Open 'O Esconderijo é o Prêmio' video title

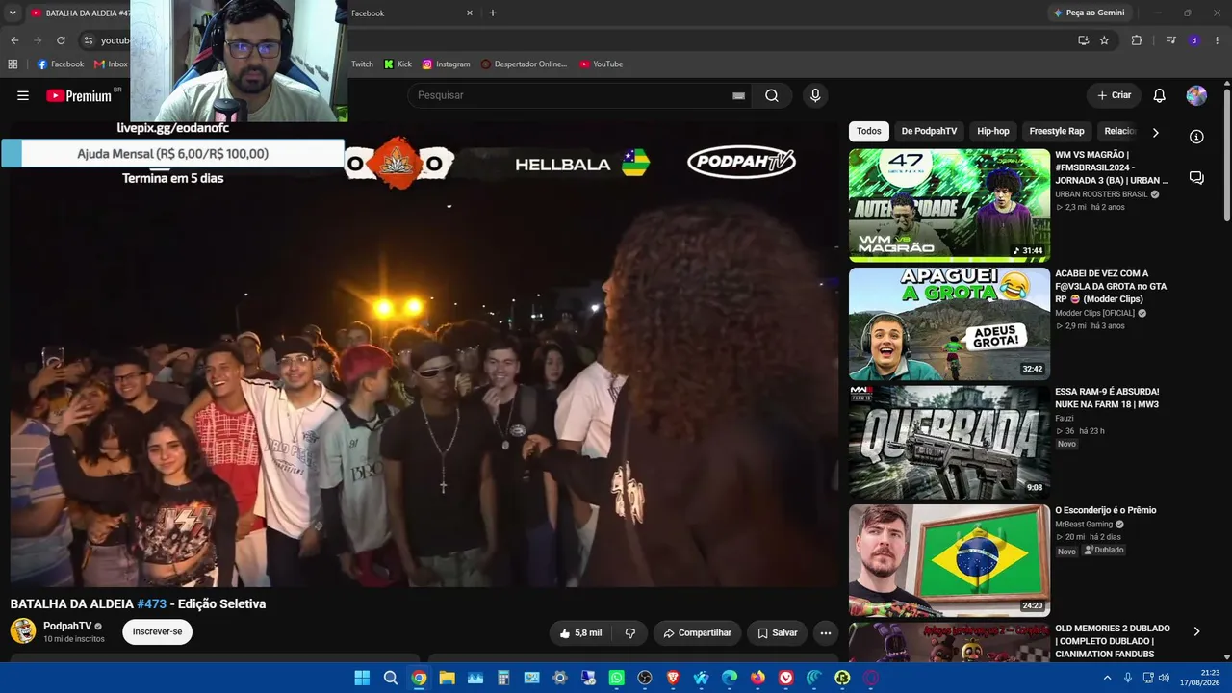point(1106,510)
